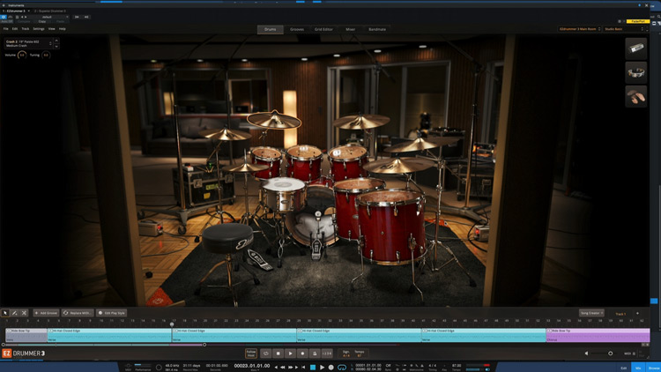Toggle the loop button in EZdrummer transport

265,353
